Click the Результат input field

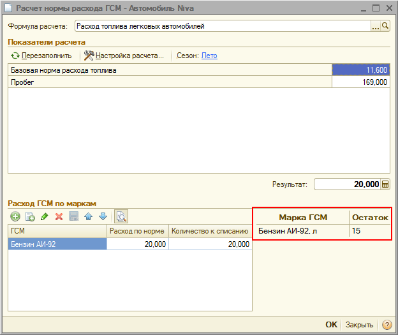pos(347,184)
